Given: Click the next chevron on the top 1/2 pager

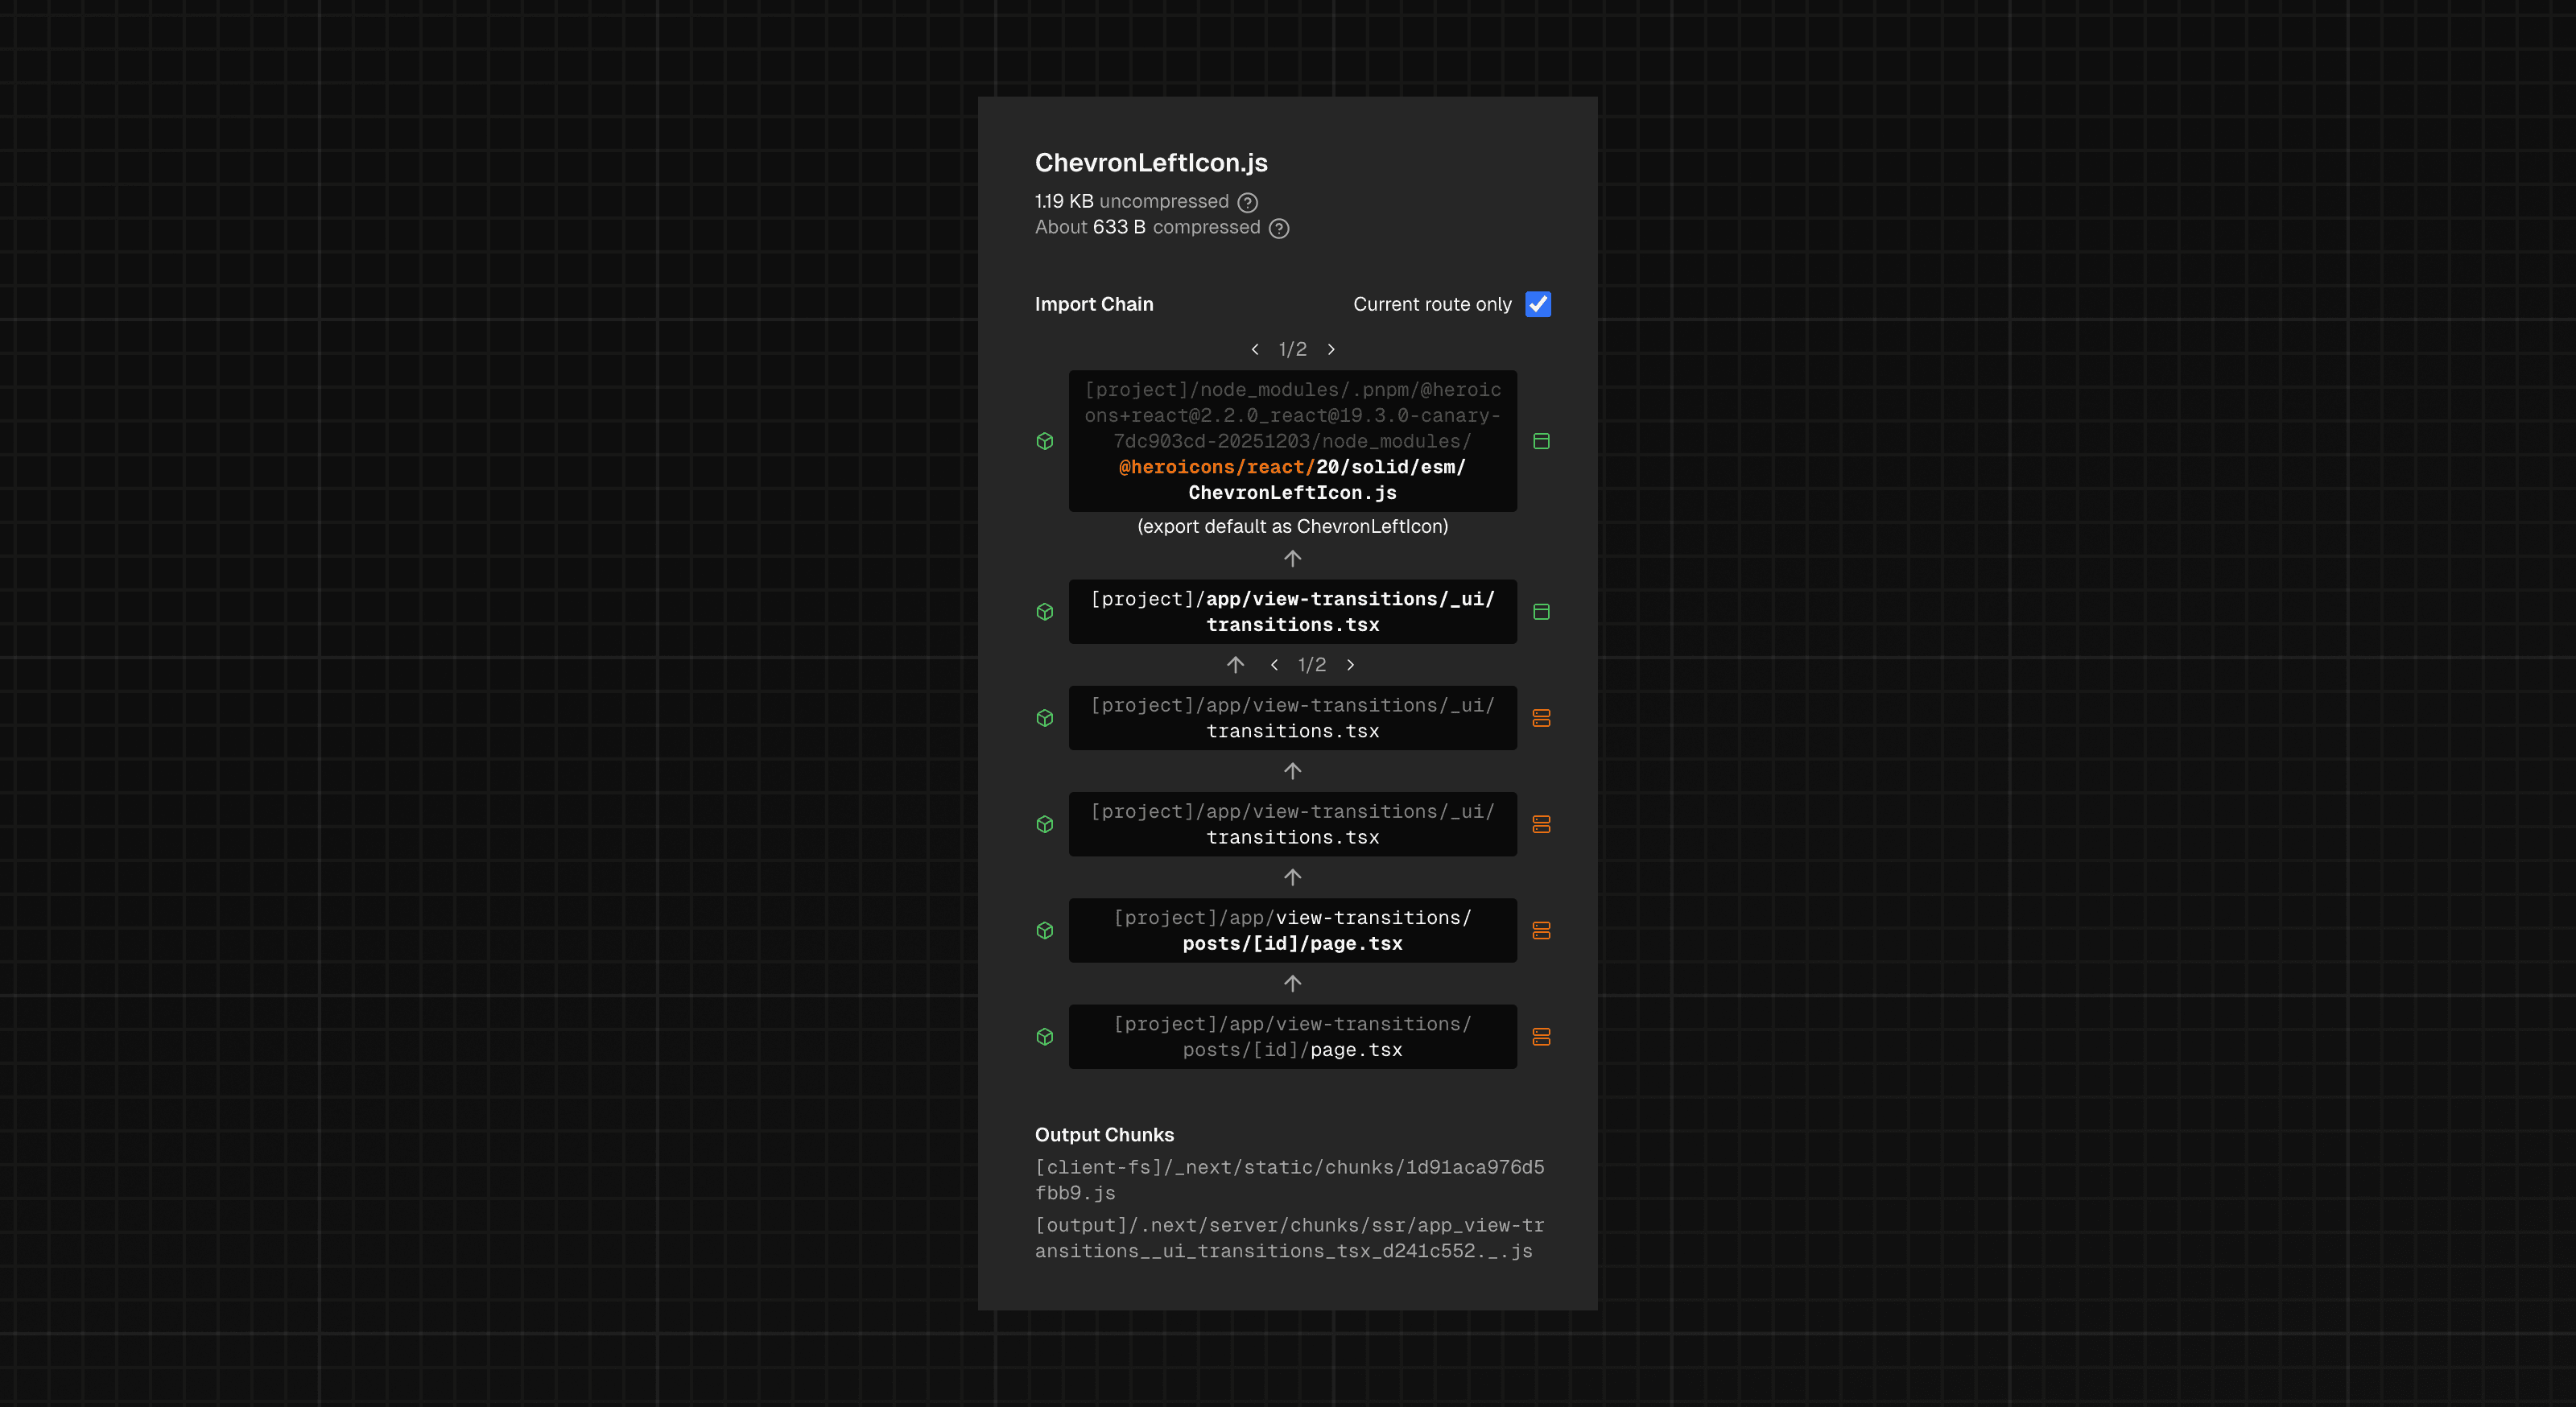Looking at the screenshot, I should point(1331,349).
